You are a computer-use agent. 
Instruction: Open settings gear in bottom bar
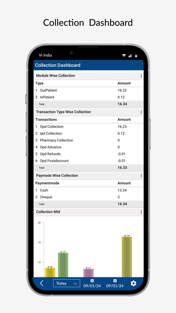133,283
